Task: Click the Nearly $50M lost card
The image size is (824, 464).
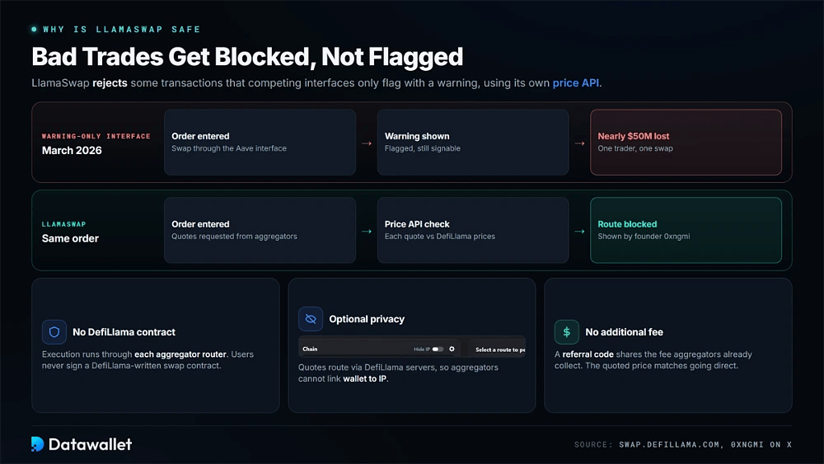Action: pos(686,143)
